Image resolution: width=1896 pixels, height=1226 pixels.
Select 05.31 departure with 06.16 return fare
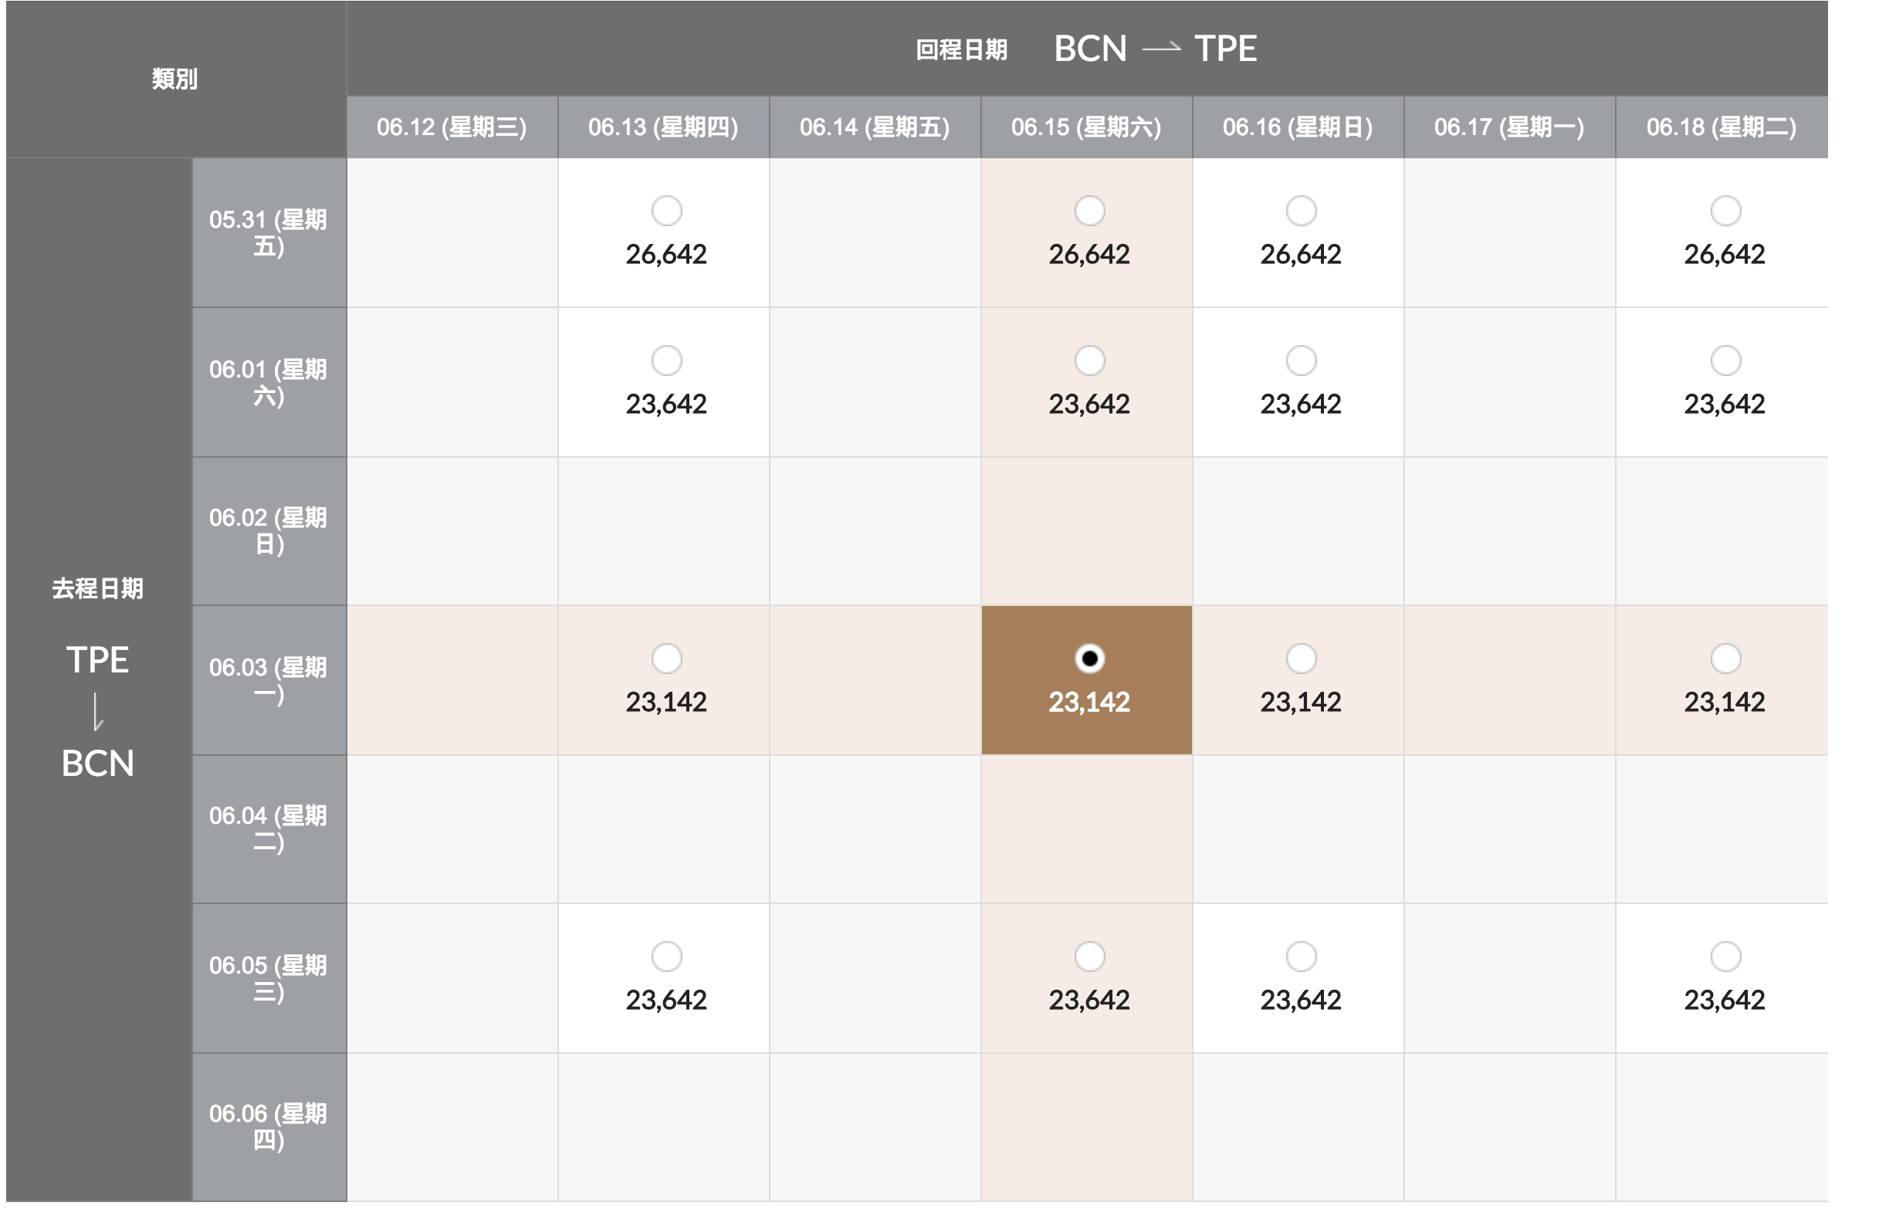click(x=1301, y=211)
